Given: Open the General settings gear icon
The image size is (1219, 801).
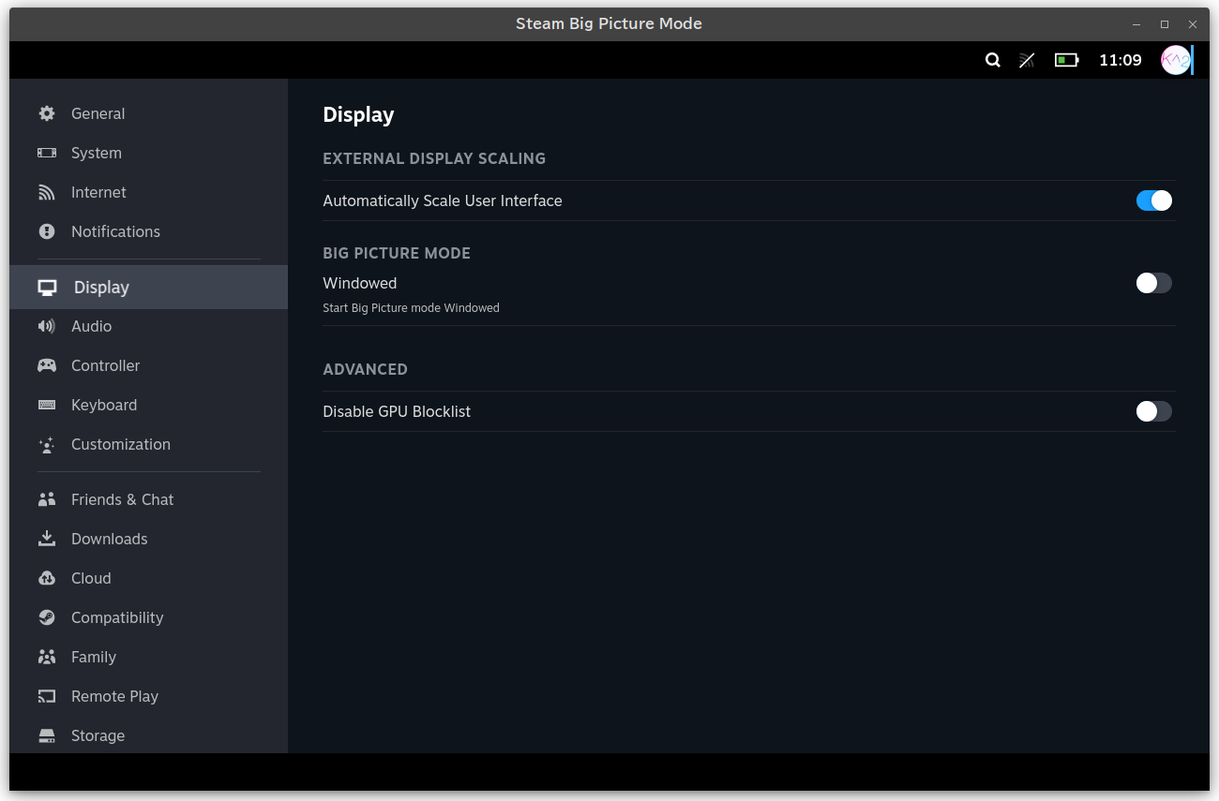Looking at the screenshot, I should pyautogui.click(x=46, y=113).
